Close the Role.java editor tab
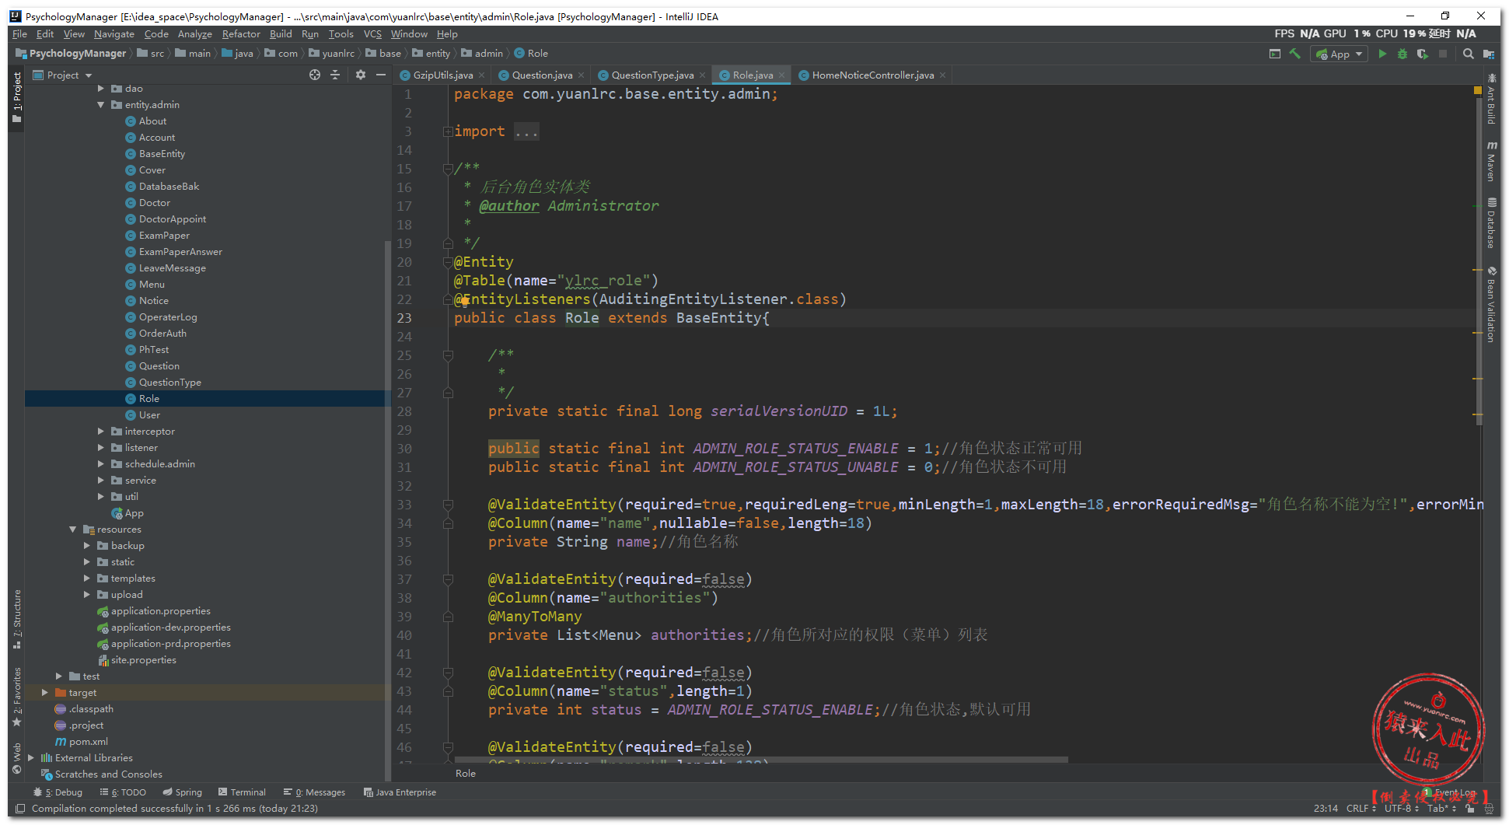1509x825 pixels. click(782, 75)
